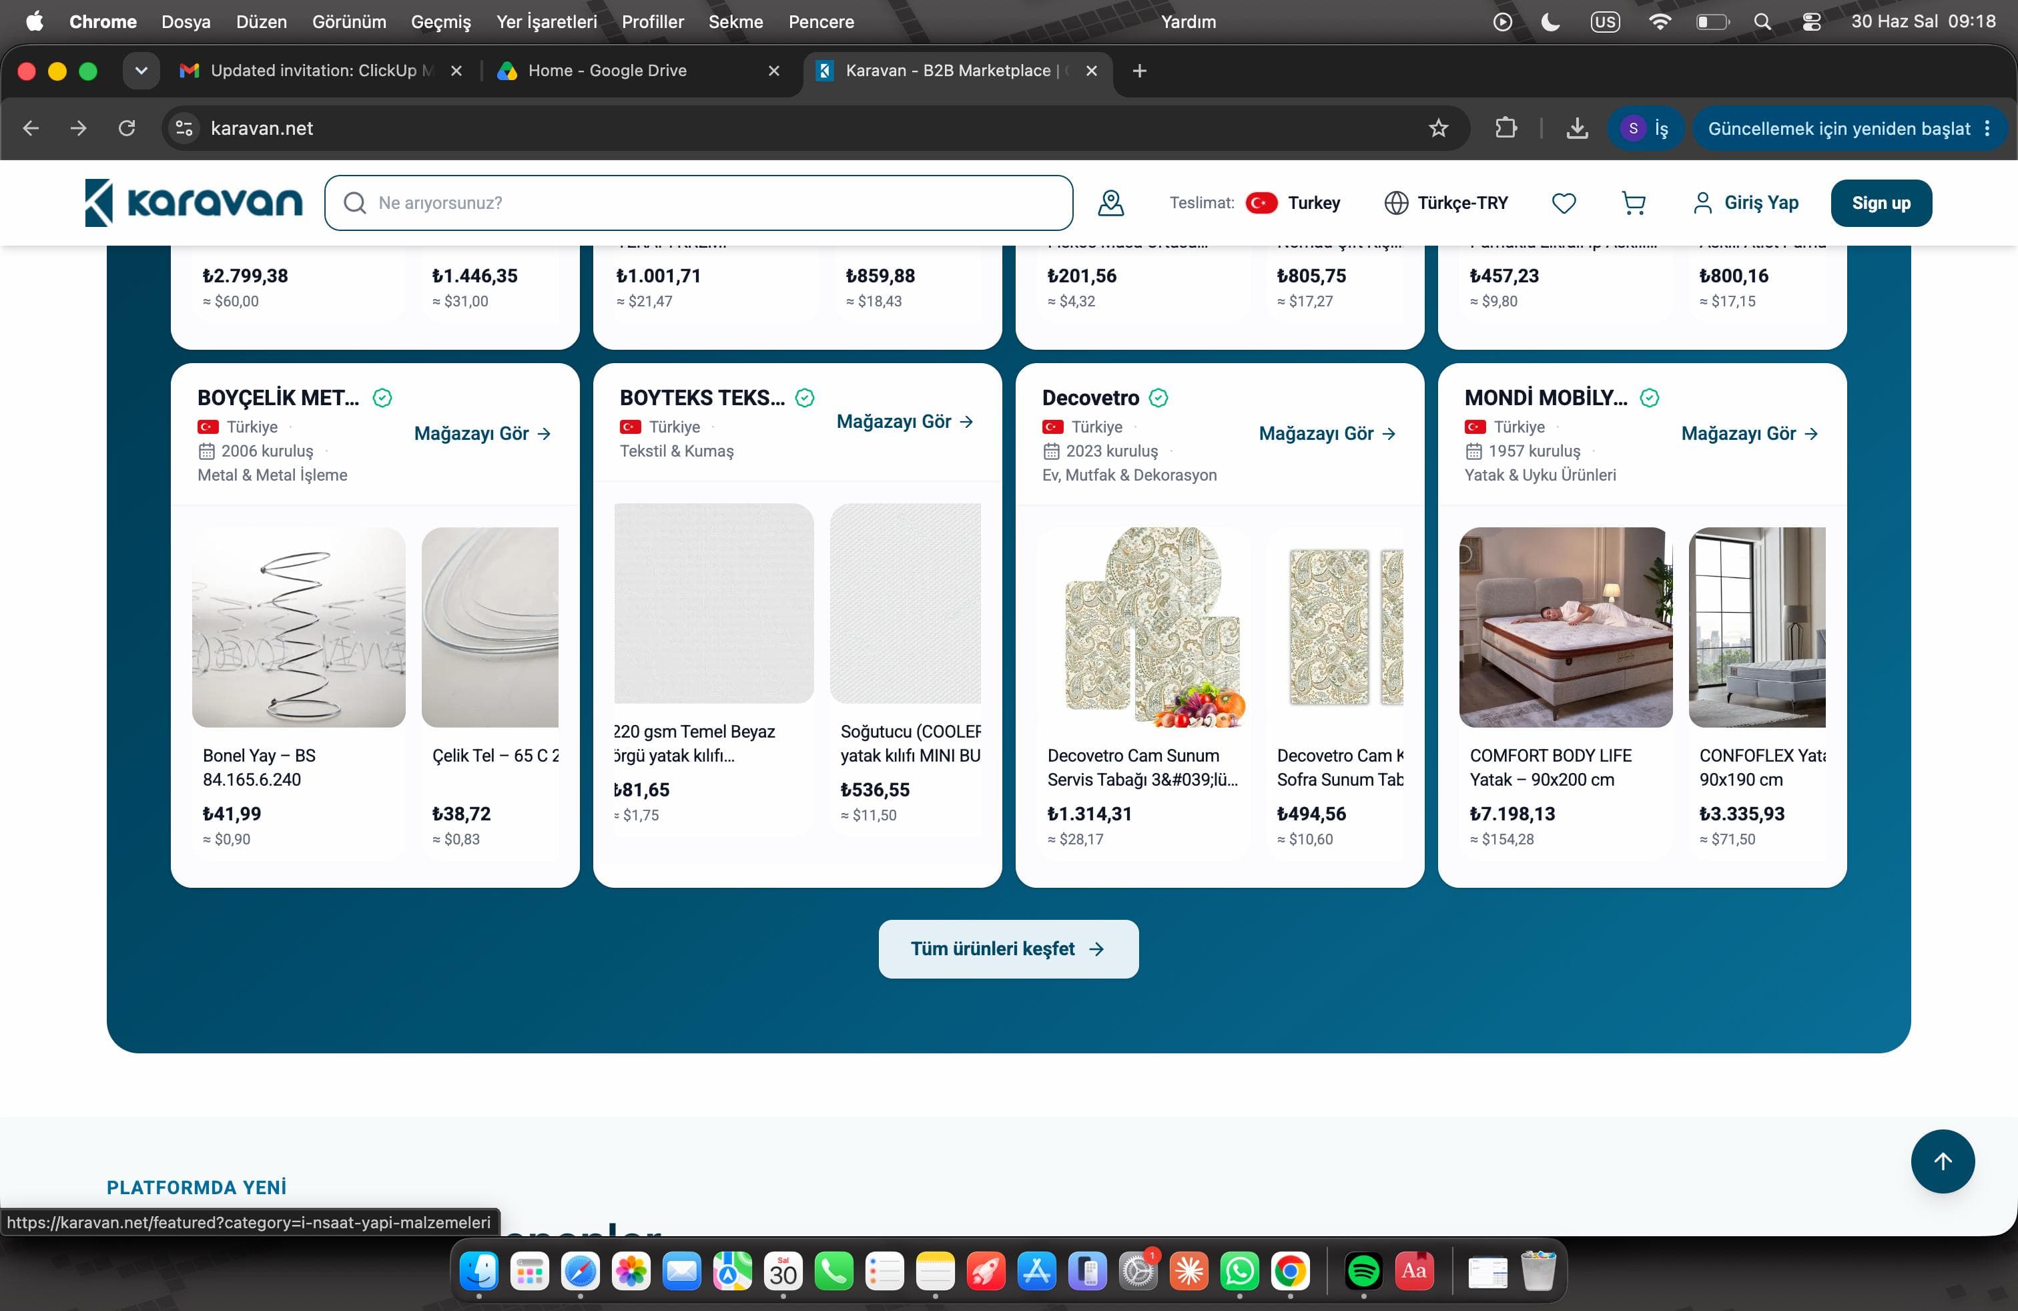
Task: Open Mağazayı Gör for Decovetro store
Action: pos(1327,433)
